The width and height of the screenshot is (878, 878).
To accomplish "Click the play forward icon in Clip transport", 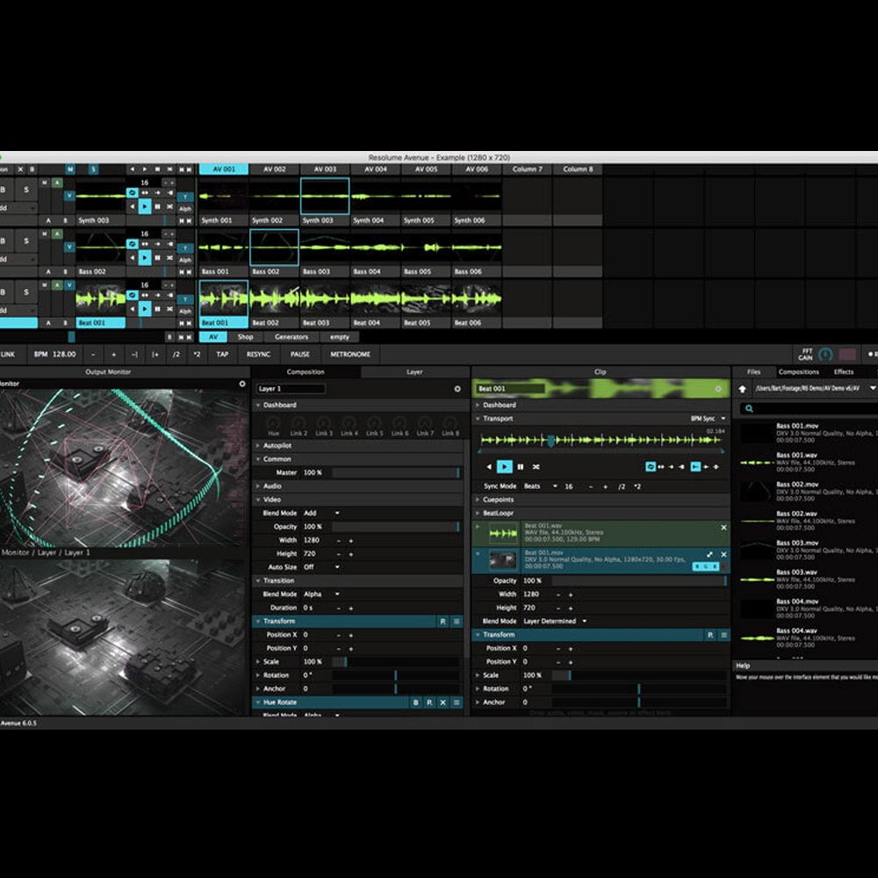I will tap(504, 466).
